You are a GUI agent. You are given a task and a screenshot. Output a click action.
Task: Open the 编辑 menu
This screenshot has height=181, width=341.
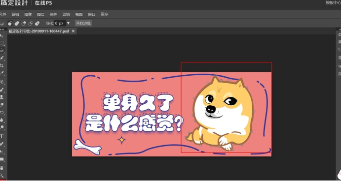point(15,14)
